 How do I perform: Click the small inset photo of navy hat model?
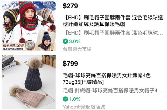point(46,40)
